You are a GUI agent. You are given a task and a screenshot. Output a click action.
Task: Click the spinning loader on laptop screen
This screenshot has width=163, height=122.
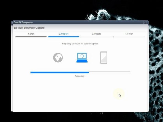click(x=82, y=56)
